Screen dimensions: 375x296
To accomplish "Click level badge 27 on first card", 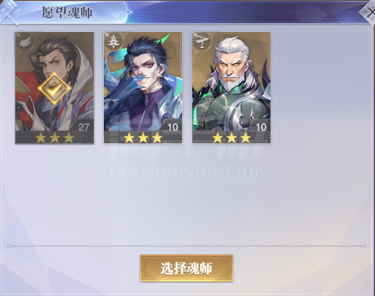I will click(83, 127).
